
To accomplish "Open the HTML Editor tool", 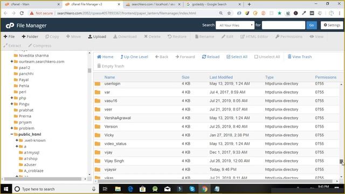I will tap(254, 37).
